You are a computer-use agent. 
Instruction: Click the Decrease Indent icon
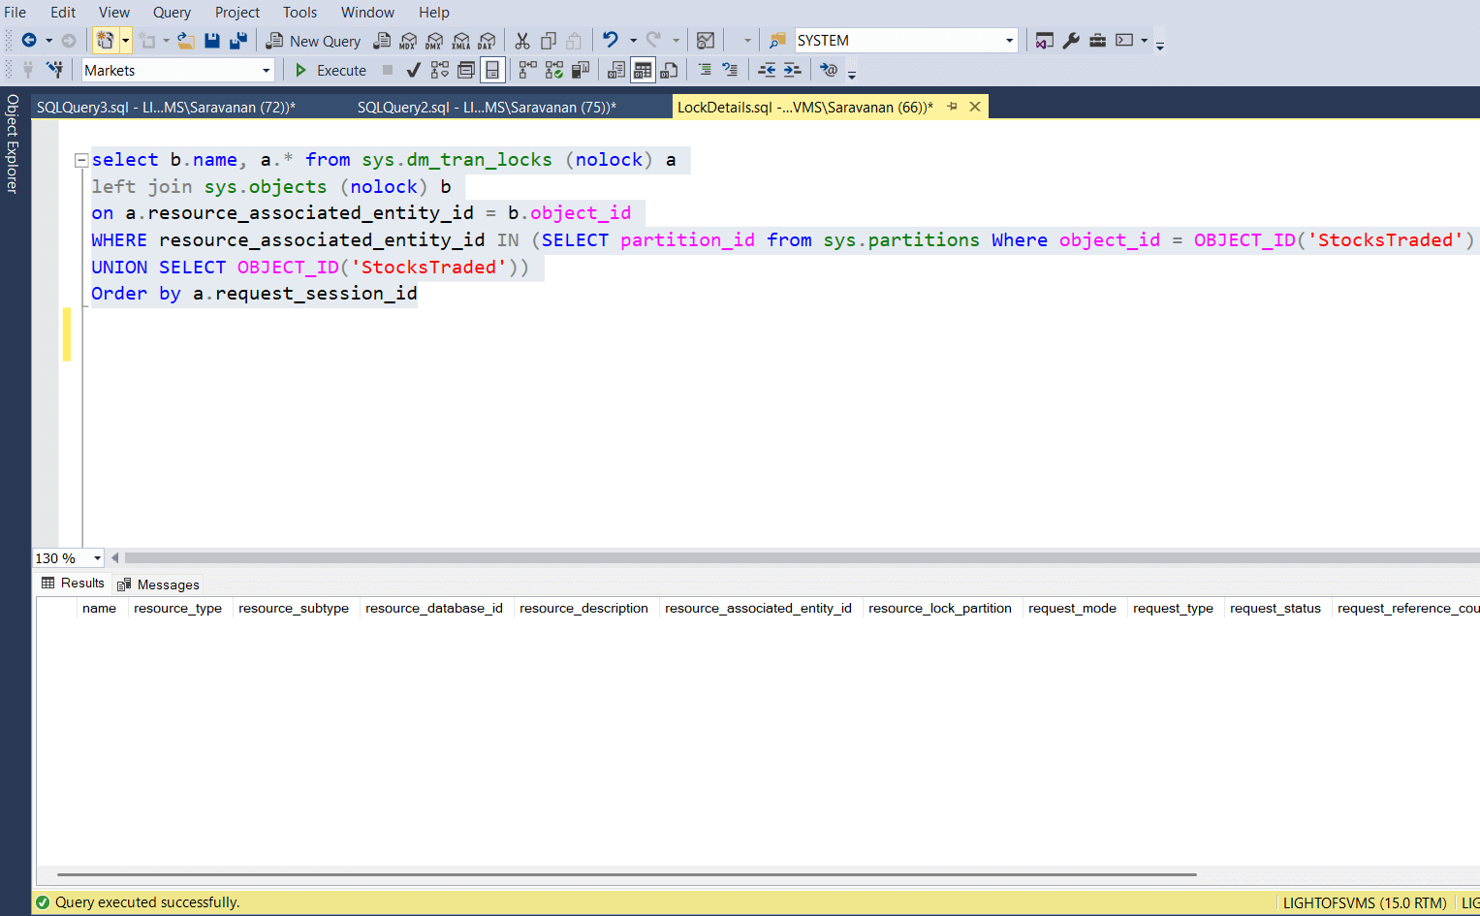(766, 70)
